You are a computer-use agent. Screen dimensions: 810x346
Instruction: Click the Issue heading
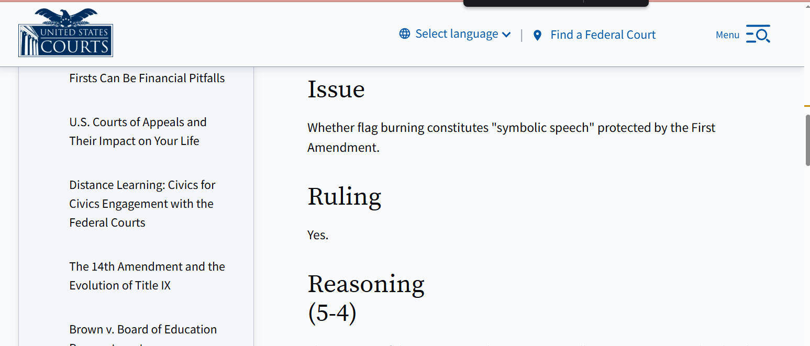pyautogui.click(x=336, y=89)
